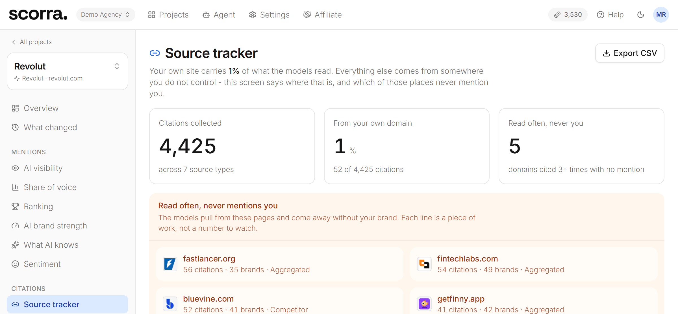The width and height of the screenshot is (678, 314).
Task: Open Ranking in the sidebar
Action: coord(68,206)
